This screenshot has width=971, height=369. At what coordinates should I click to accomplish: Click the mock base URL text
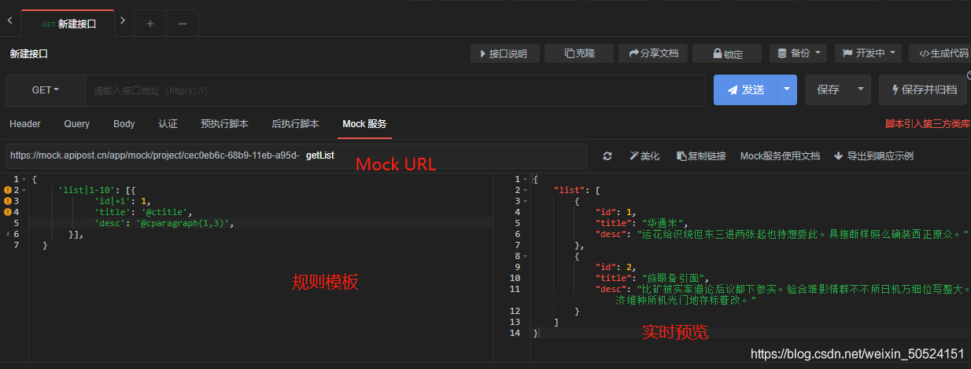(x=154, y=155)
